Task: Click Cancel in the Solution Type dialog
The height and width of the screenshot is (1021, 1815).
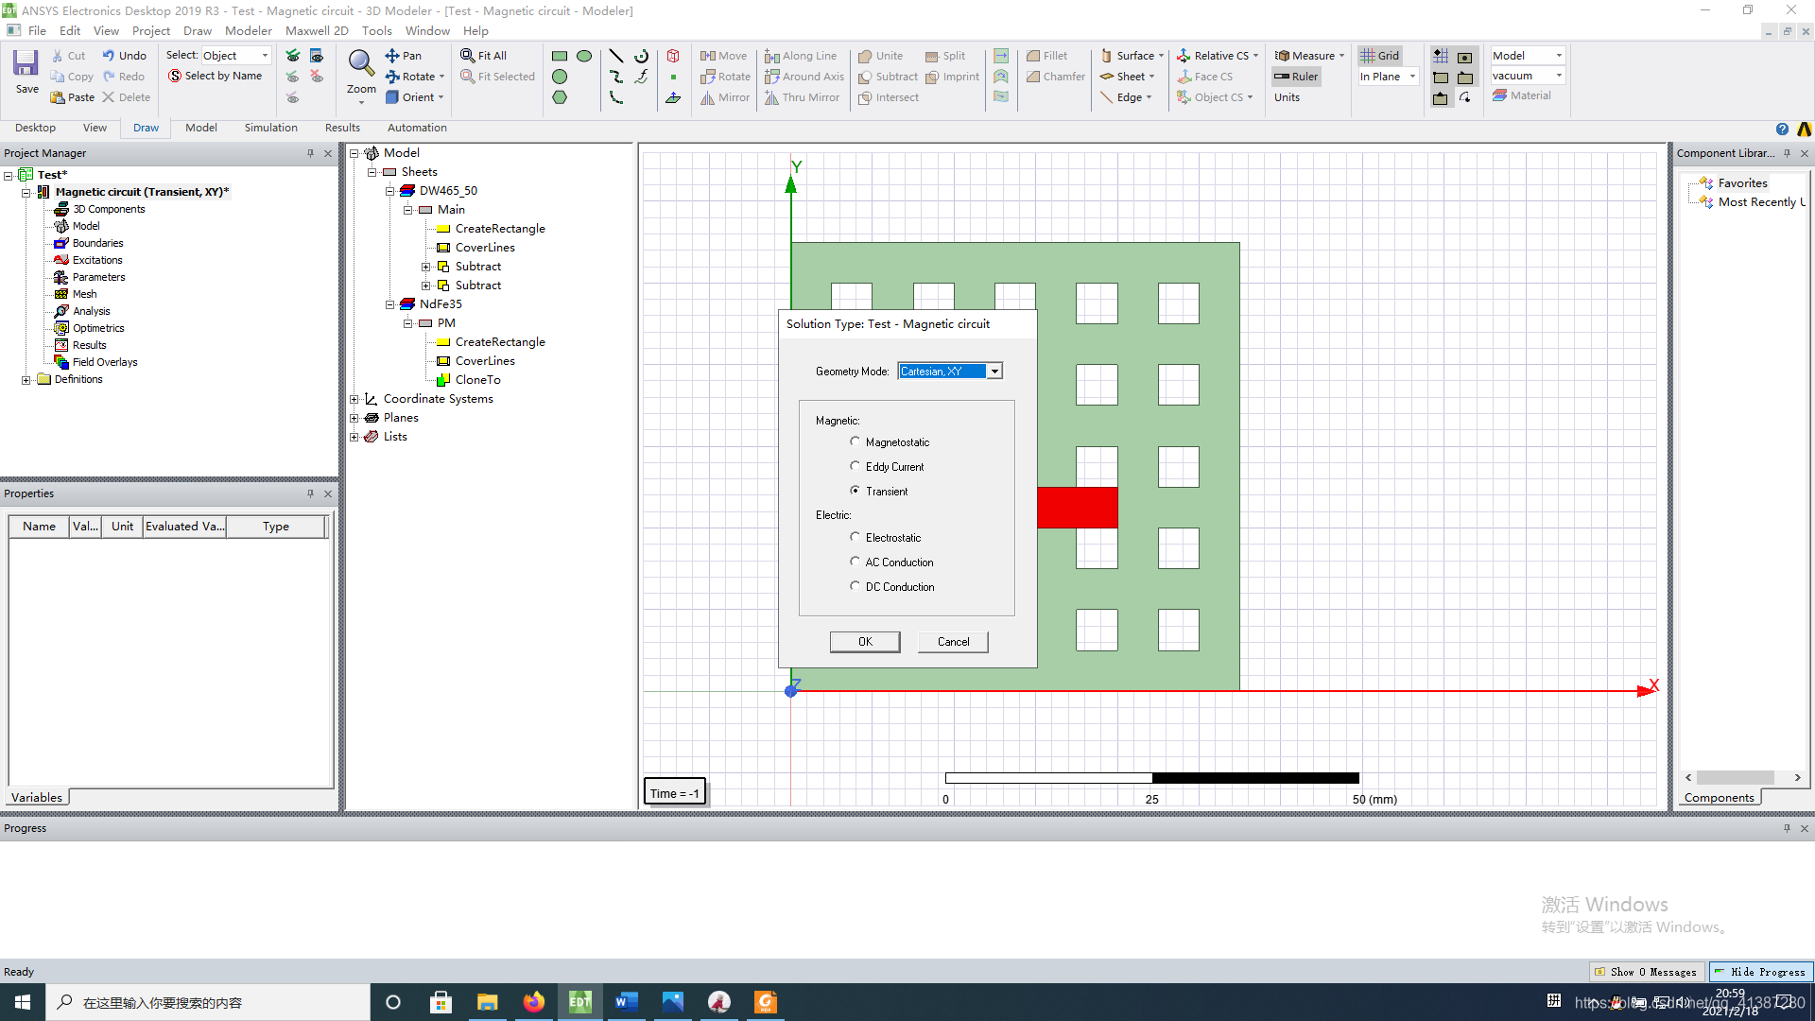Action: pos(953,642)
